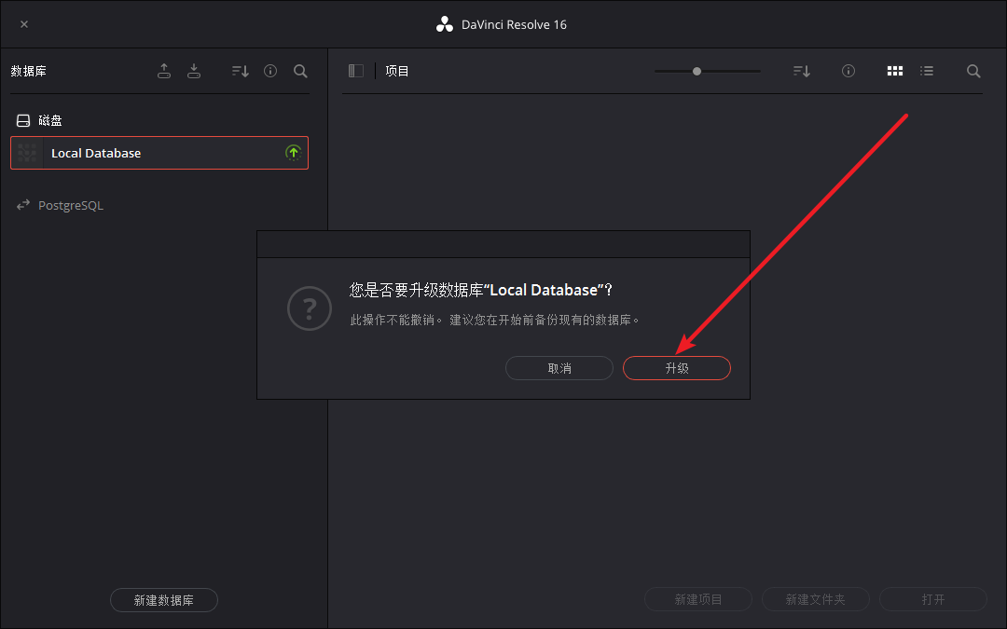1007x629 pixels.
Task: Open the projects sort order icon
Action: 802,71
